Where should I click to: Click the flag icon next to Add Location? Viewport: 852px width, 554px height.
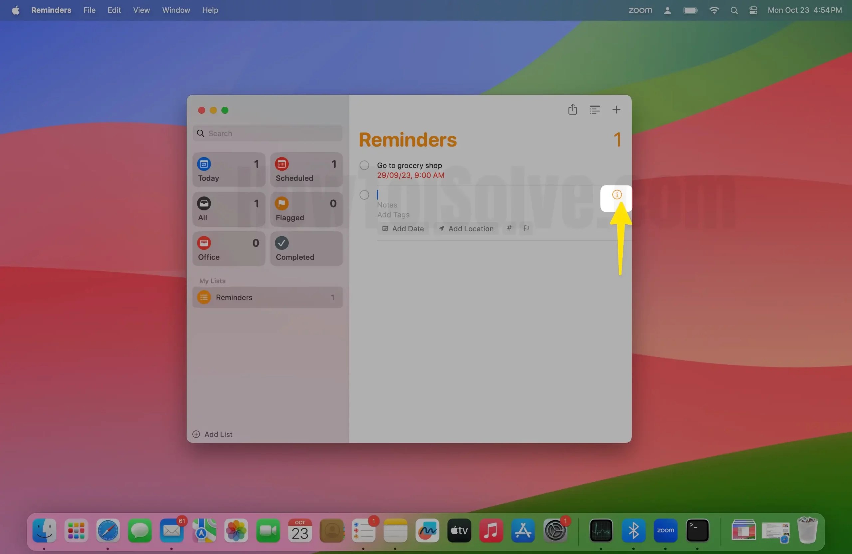(x=526, y=228)
